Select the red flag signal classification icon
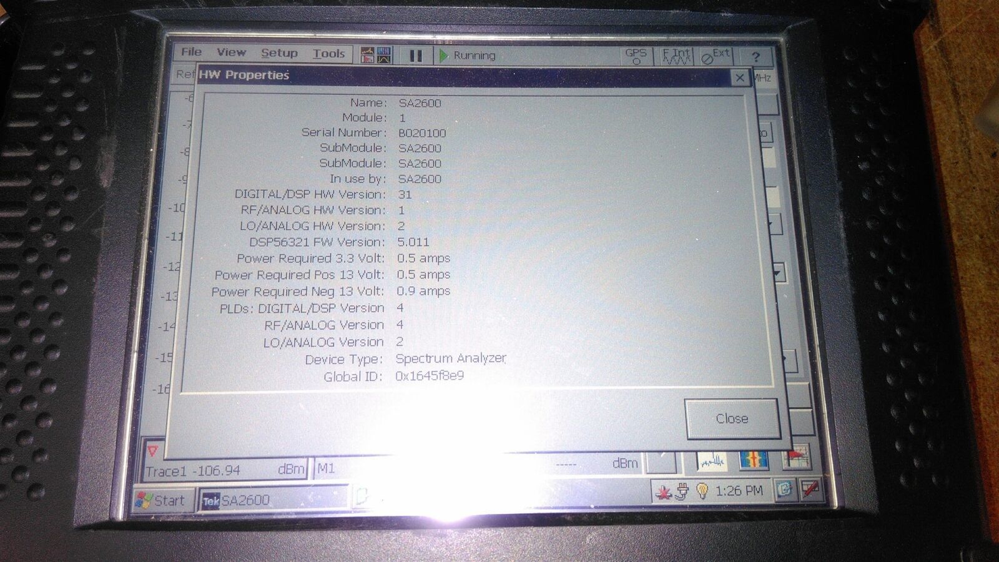999x562 pixels. pyautogui.click(x=797, y=458)
